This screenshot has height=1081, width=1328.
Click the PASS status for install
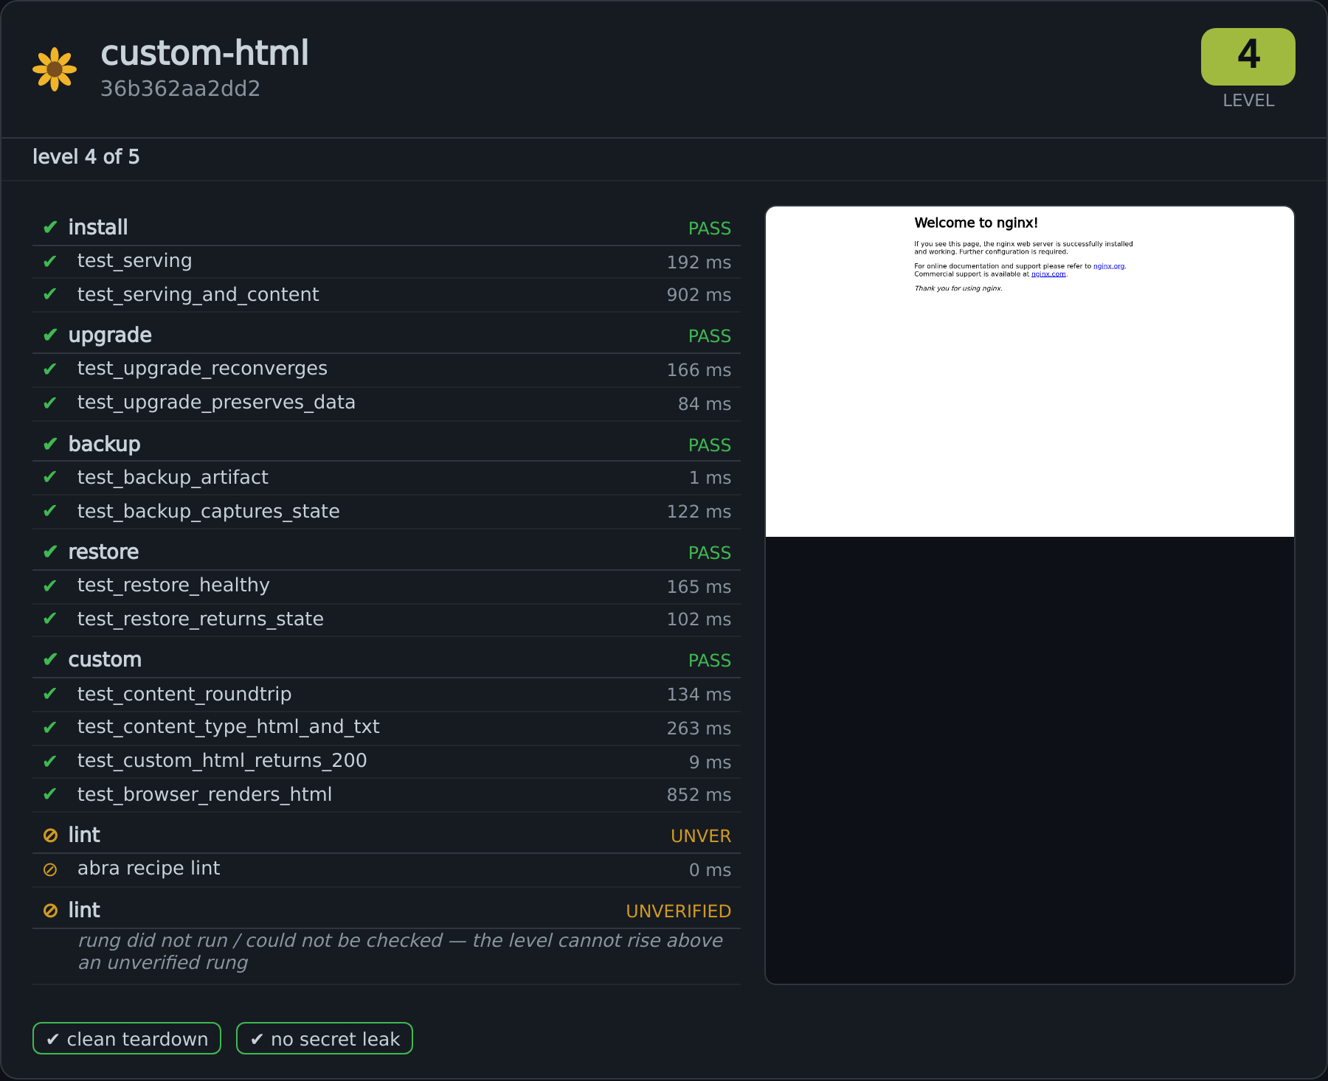(709, 229)
